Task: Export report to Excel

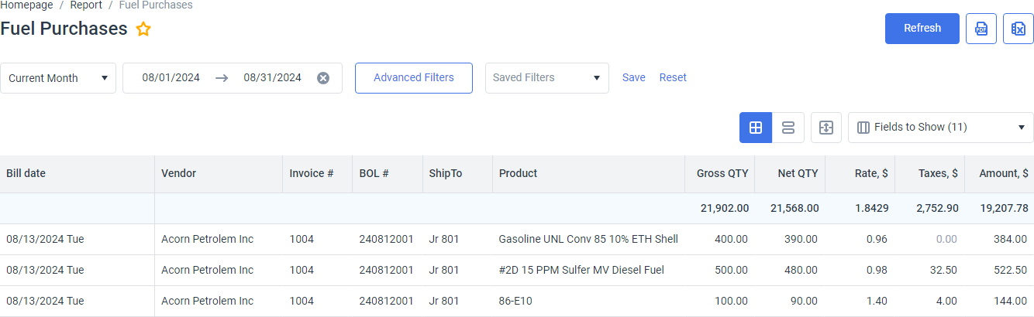Action: point(1018,29)
